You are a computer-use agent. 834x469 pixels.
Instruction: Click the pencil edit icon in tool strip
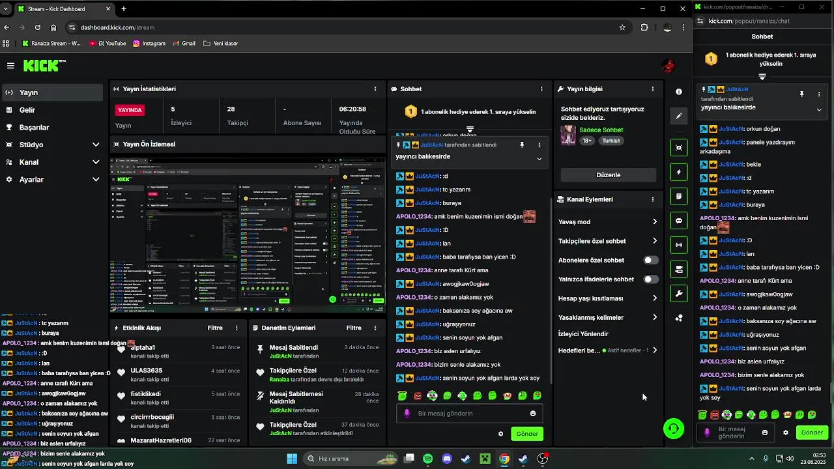(x=679, y=116)
